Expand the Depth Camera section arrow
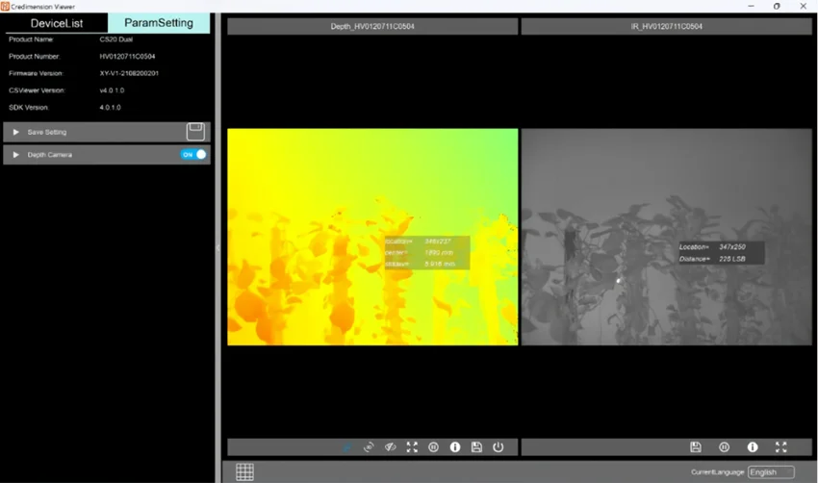Screen dimensions: 818x483 (x=16, y=155)
